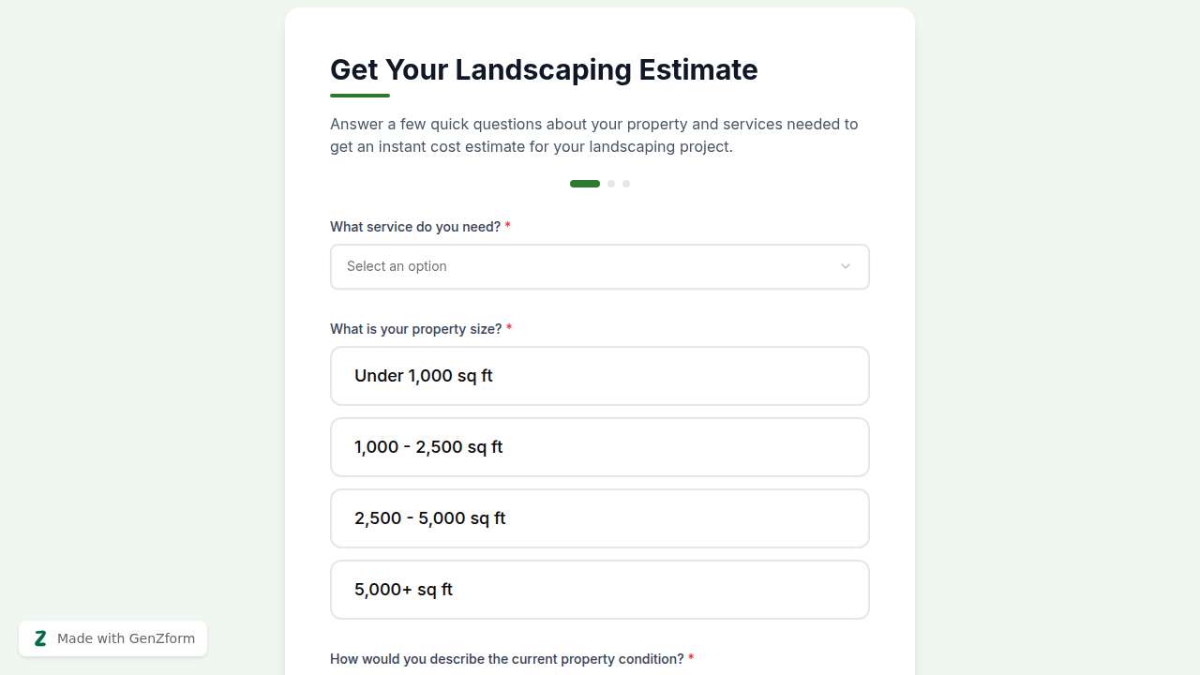Open the "What service do you need?" dropdown
Screen dimensions: 1200x675
coord(600,266)
